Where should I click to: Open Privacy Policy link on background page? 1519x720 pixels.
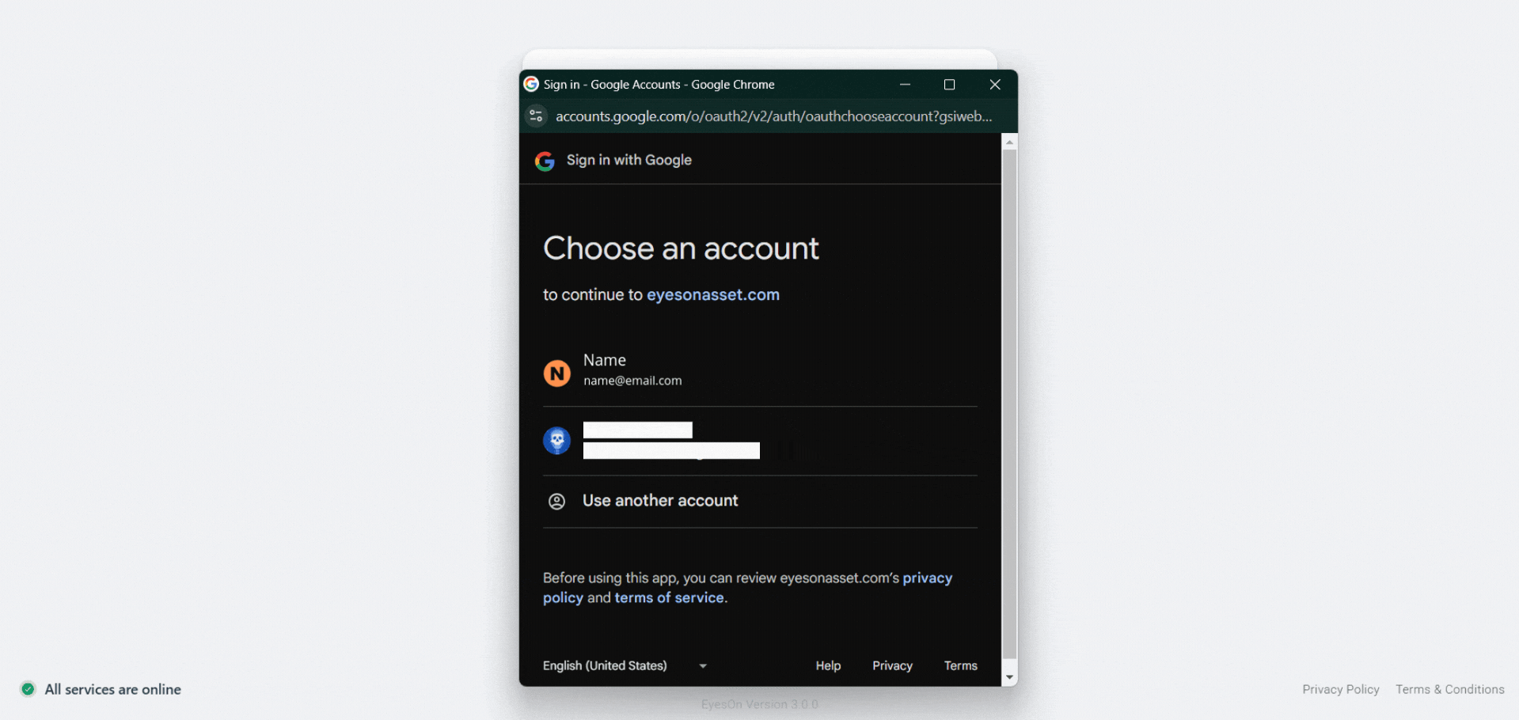coord(1340,689)
